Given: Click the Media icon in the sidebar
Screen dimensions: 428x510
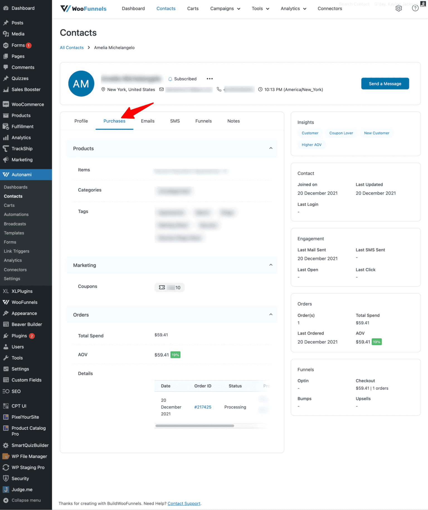Looking at the screenshot, I should pos(6,34).
